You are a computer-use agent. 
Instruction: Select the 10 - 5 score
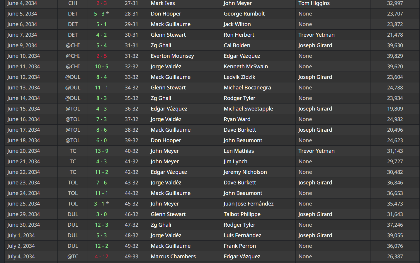(101, 67)
